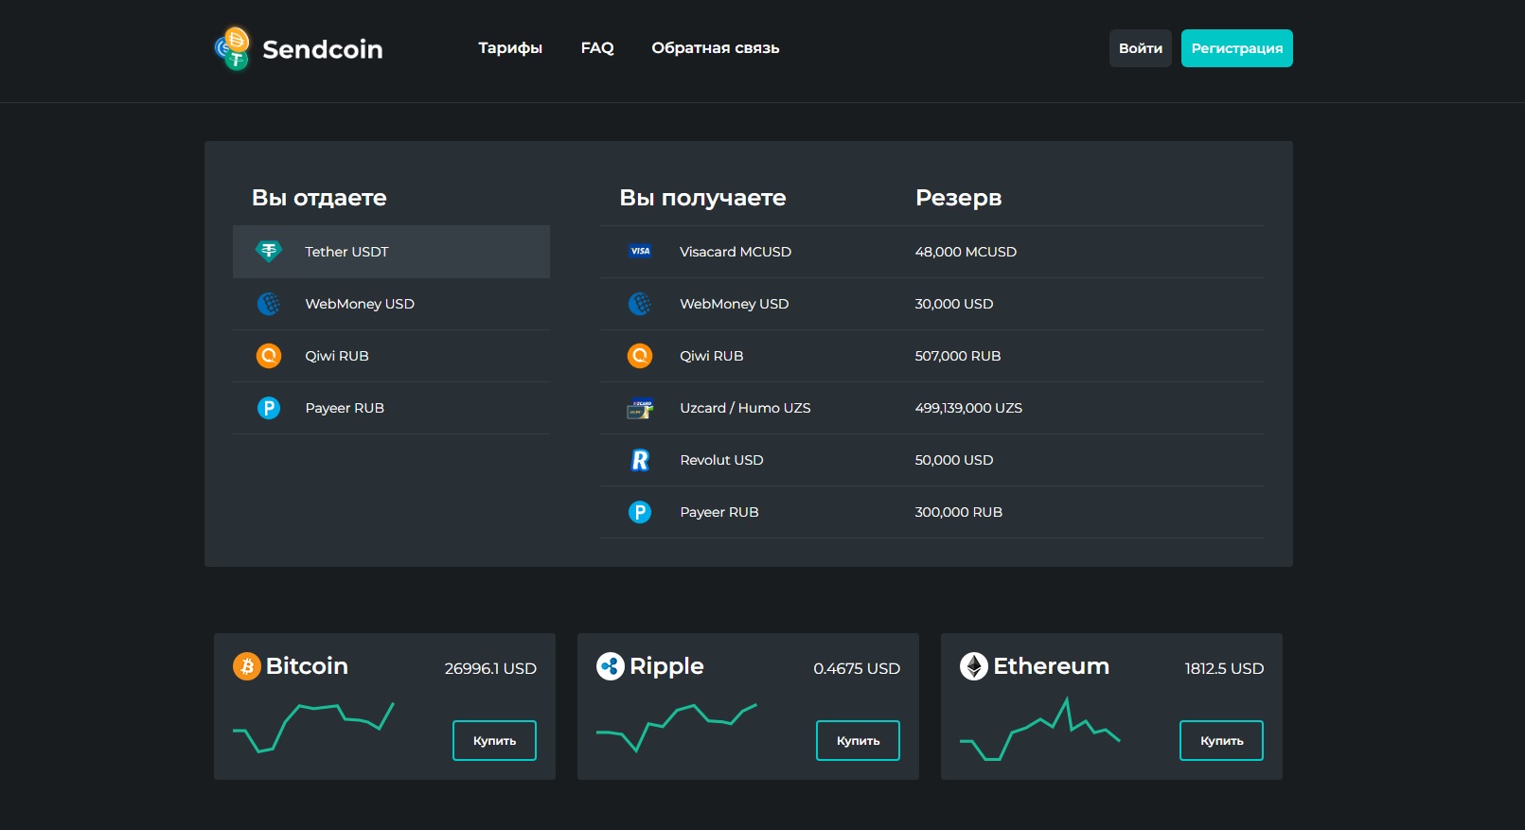The height and width of the screenshot is (830, 1525).
Task: Click the Payeer icon in give list
Action: [x=269, y=408]
